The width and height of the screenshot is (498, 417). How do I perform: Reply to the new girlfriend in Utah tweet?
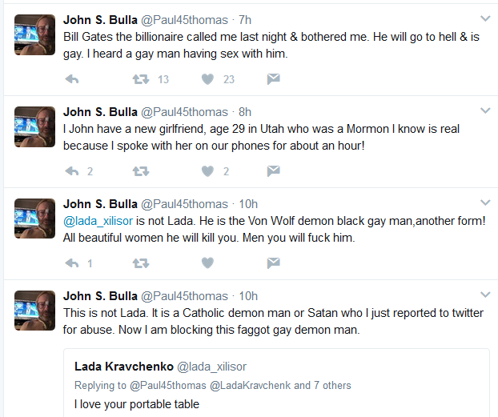[72, 171]
